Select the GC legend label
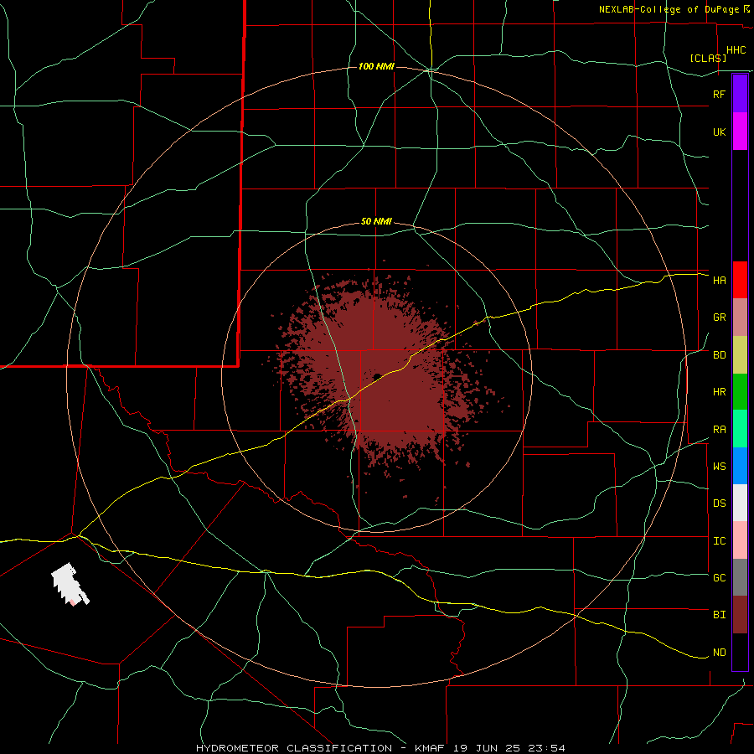Image resolution: width=754 pixels, height=754 pixels. pos(719,578)
